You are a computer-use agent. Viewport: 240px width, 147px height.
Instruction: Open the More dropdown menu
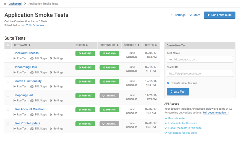(x=195, y=15)
